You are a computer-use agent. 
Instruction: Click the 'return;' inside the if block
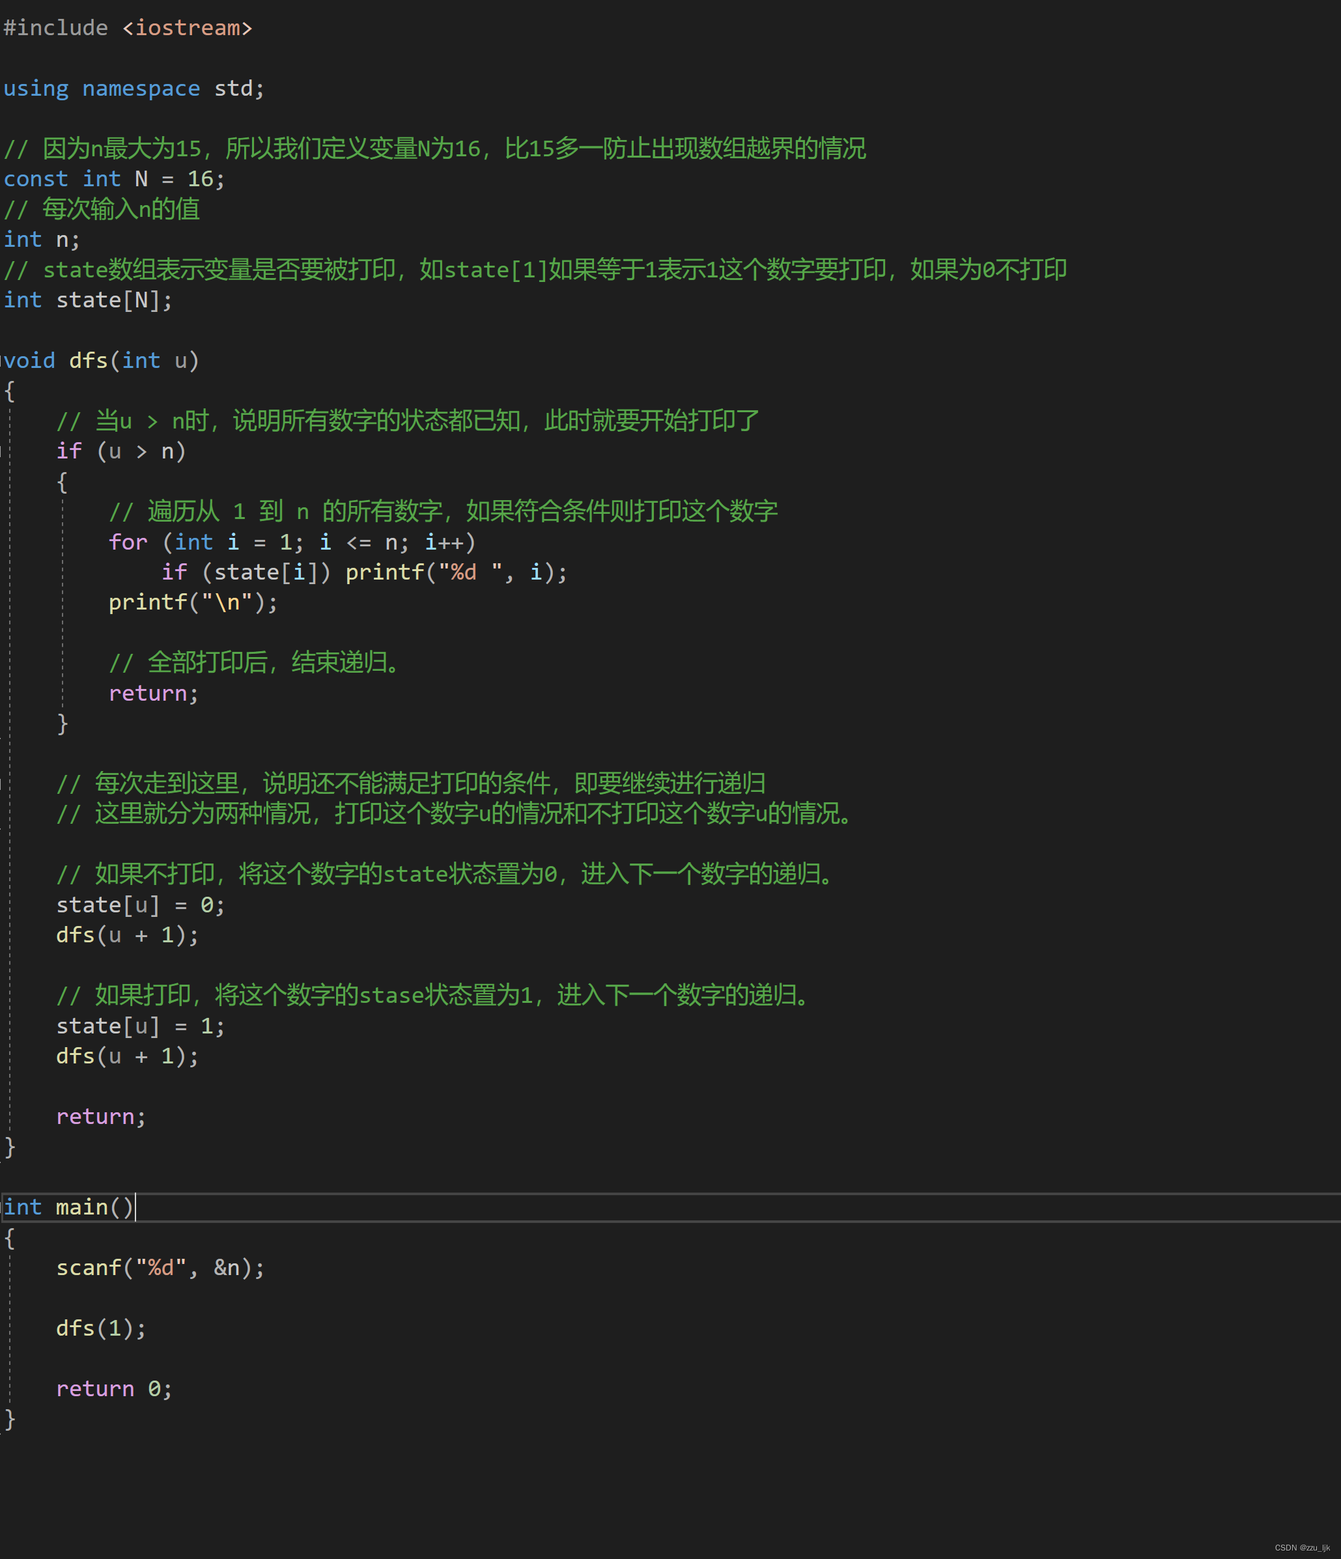click(154, 693)
